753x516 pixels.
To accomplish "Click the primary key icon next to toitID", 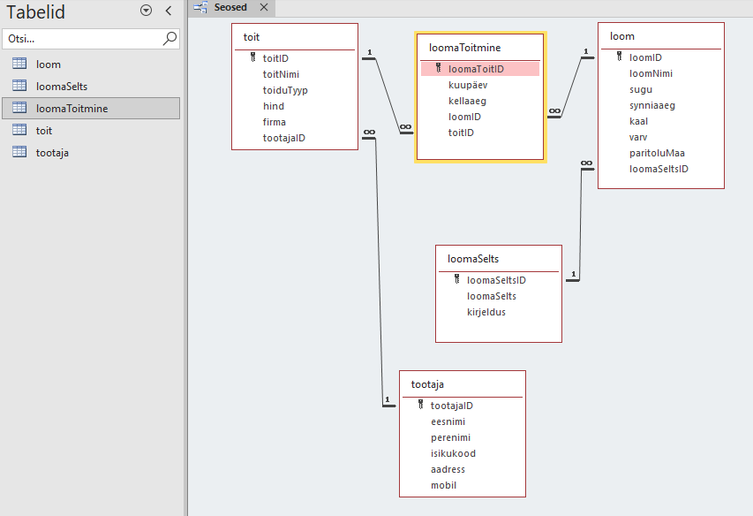I will pos(253,57).
